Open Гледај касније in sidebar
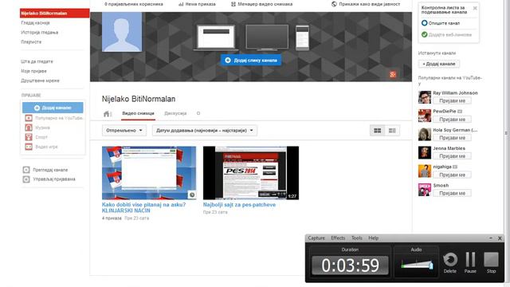Screen dimensions: 510x287 click(x=35, y=23)
